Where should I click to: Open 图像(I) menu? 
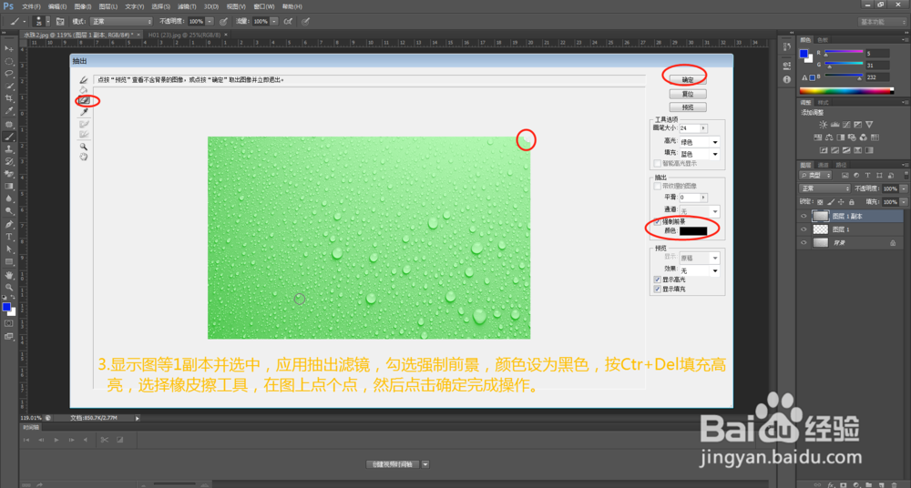click(x=83, y=6)
